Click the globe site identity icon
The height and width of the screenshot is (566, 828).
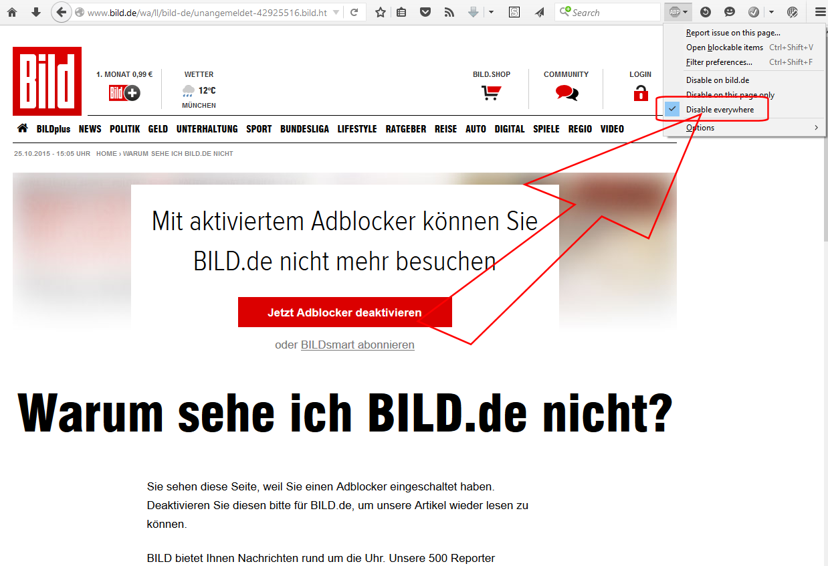click(x=80, y=12)
